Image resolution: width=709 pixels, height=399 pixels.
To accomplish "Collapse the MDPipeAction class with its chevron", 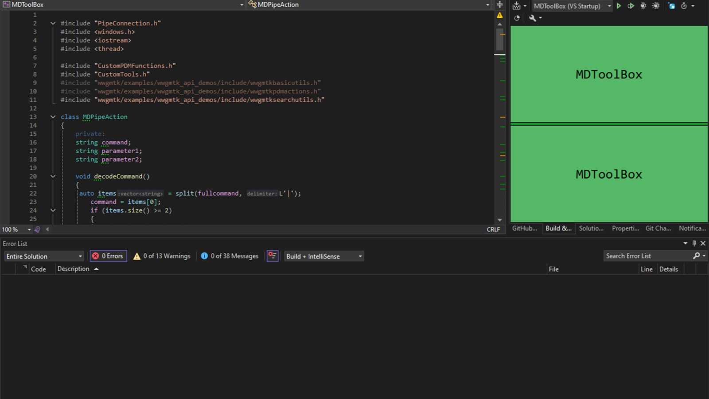I will 53,117.
